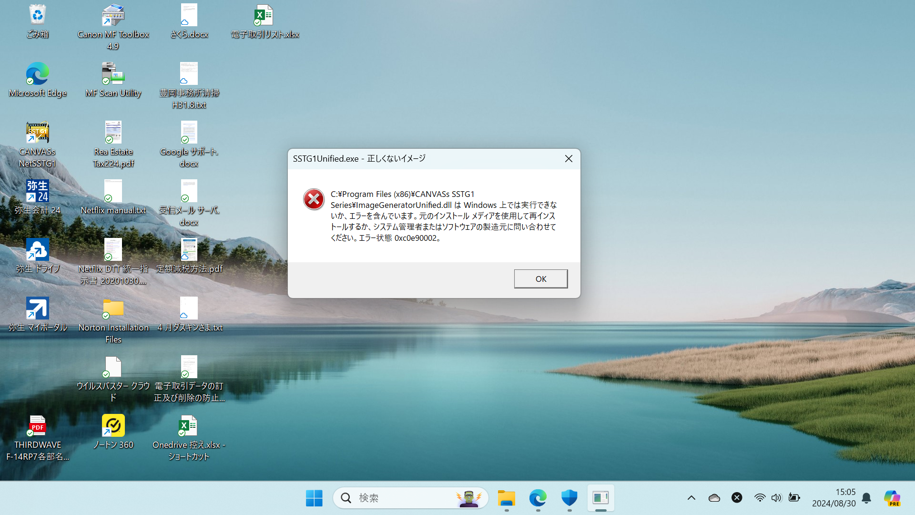Select 弥生会計 24 shortcut icon
This screenshot has height=515, width=915.
pos(37,197)
